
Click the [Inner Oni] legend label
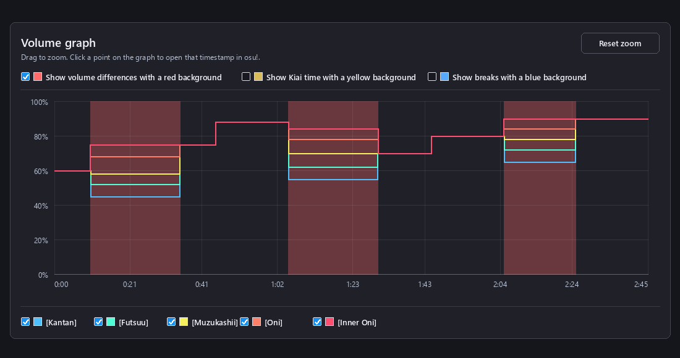point(357,322)
